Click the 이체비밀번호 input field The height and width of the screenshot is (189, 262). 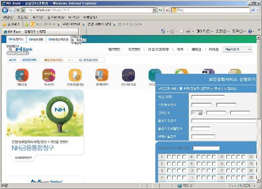coord(203,137)
